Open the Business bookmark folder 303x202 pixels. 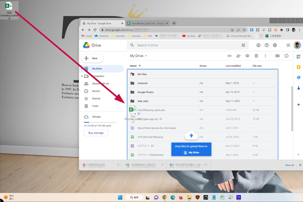click(x=134, y=36)
